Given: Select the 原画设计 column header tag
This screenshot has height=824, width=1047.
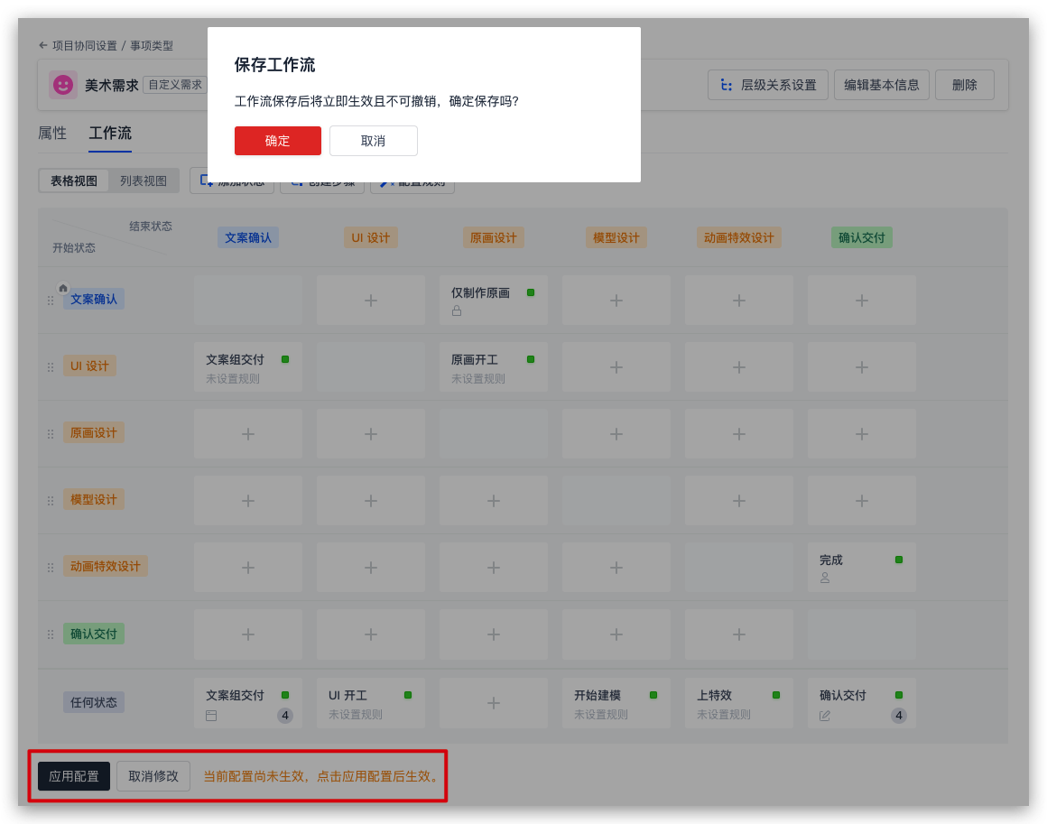Looking at the screenshot, I should click(494, 237).
